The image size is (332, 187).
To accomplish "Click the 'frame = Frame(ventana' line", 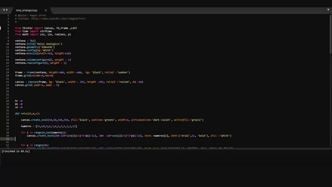I will pos(73,73).
